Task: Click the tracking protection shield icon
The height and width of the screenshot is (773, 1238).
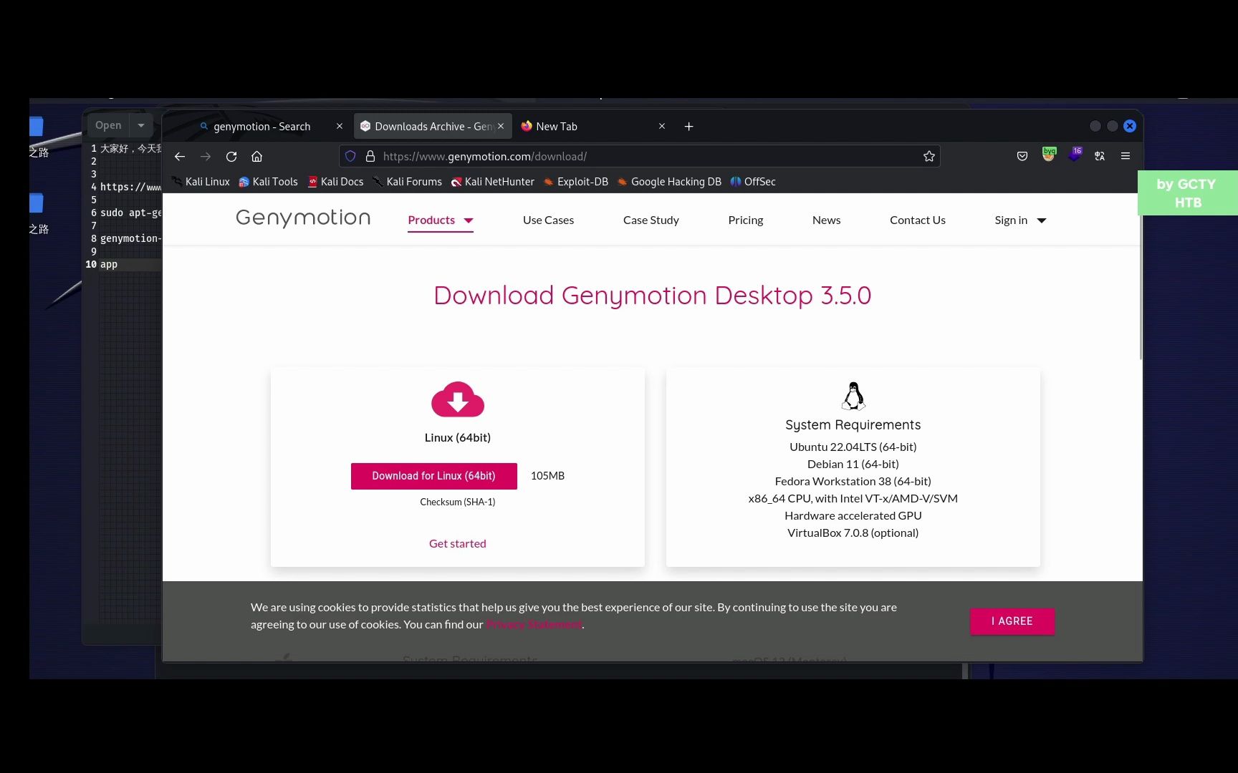Action: click(x=350, y=156)
